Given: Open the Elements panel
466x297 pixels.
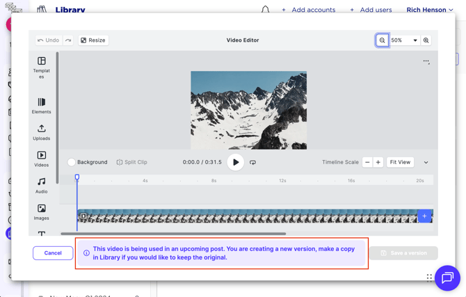Looking at the screenshot, I should coord(41,106).
